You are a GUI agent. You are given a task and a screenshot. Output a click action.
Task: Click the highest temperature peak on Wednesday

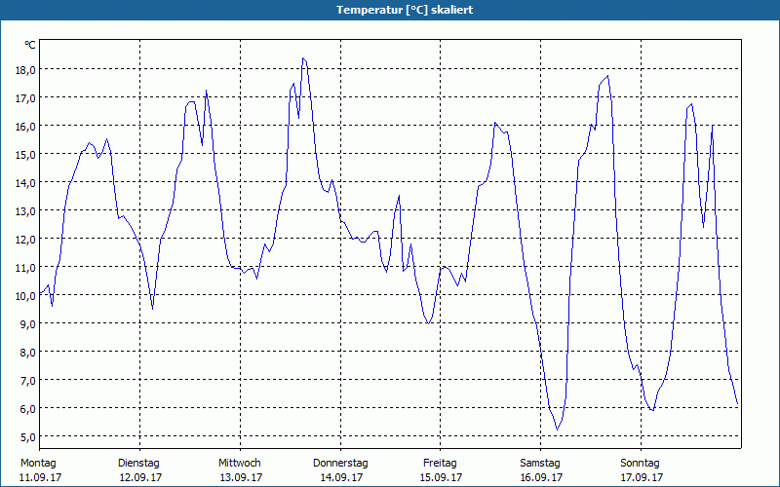pyautogui.click(x=303, y=58)
